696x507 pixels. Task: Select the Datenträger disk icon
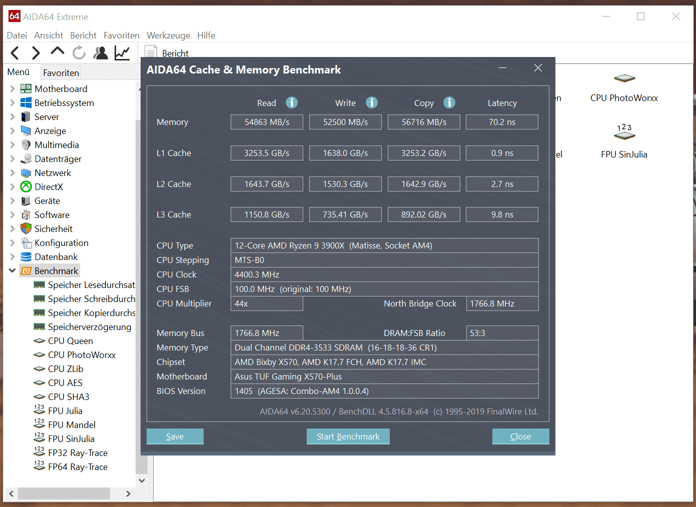pyautogui.click(x=26, y=158)
